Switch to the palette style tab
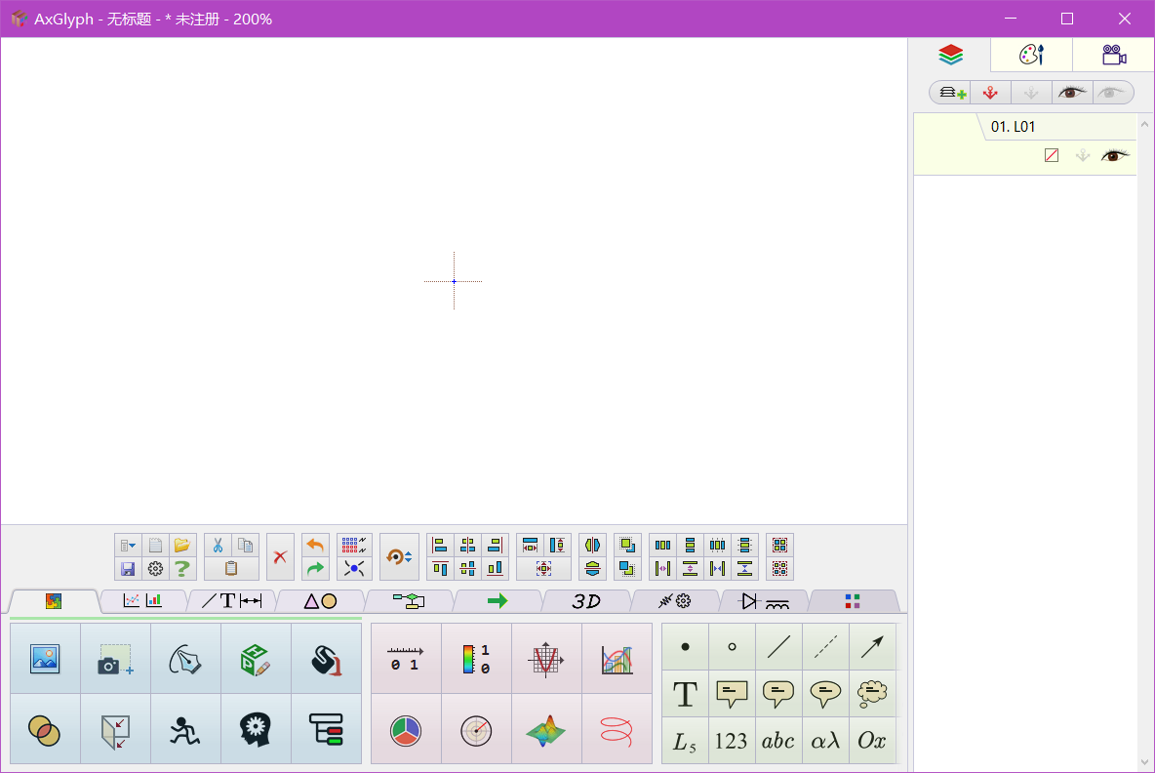Screen dimensions: 1155x773 click(1031, 56)
